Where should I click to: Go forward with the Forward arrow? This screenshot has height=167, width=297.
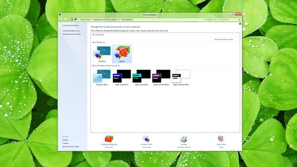pyautogui.click(x=65, y=19)
